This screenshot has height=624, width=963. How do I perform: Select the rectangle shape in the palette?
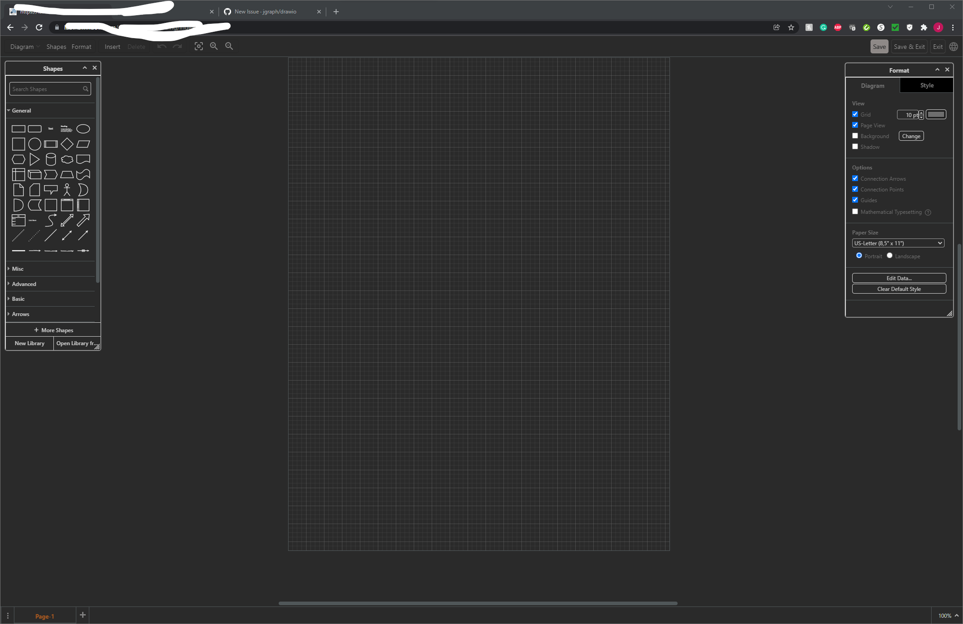(18, 129)
